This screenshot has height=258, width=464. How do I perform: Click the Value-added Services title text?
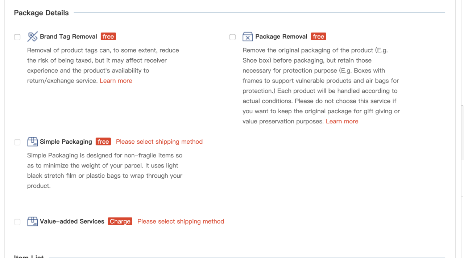72,221
